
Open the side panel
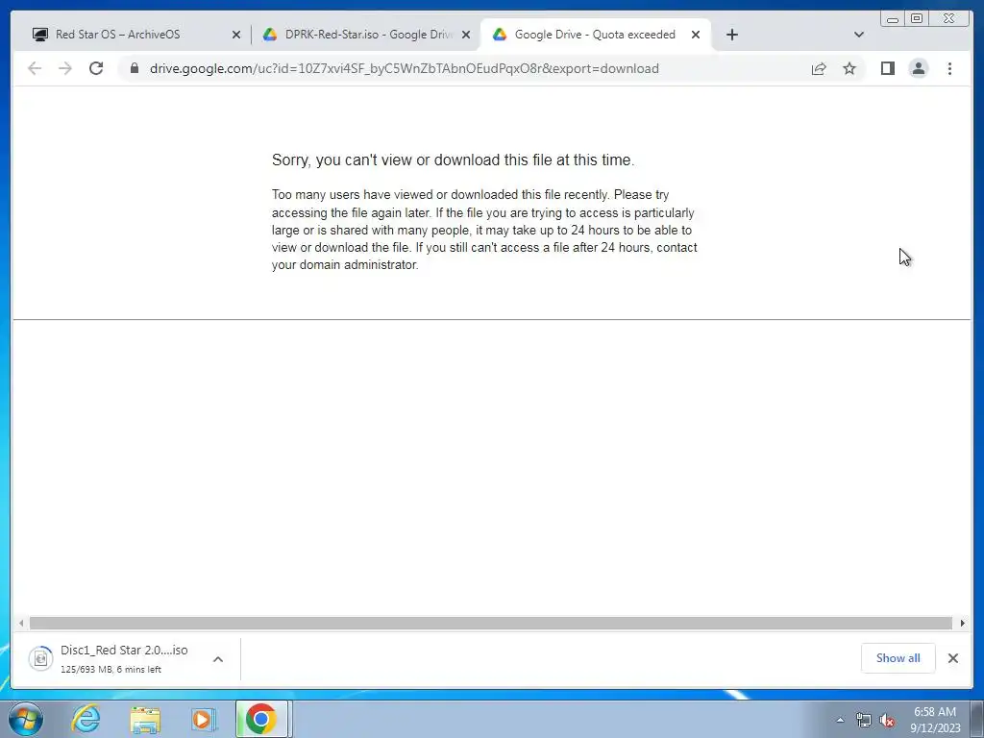[x=887, y=68]
